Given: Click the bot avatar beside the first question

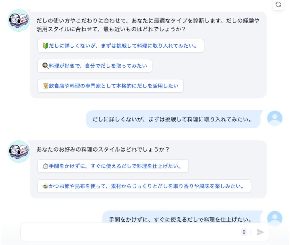Looking at the screenshot, I should 19,20.
